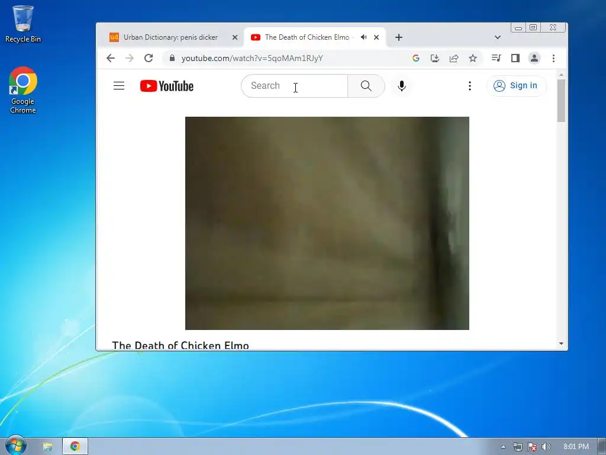Close the YouTube tab

376,37
